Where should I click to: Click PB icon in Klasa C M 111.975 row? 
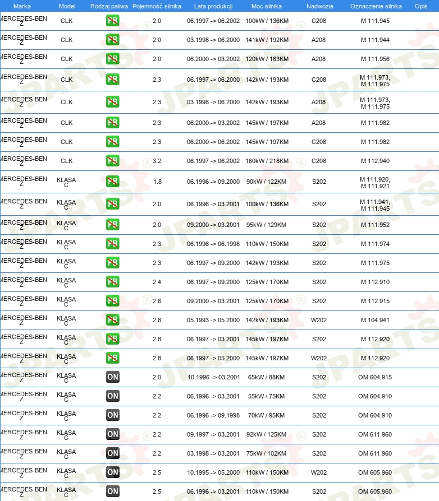click(x=113, y=263)
